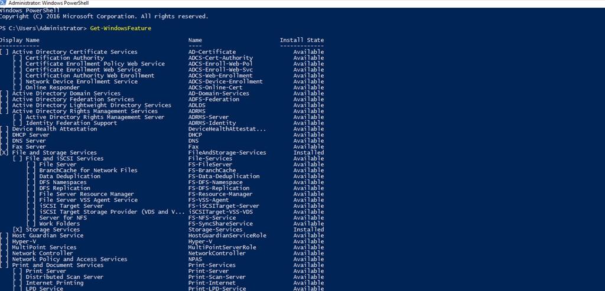605x291 pixels.
Task: Click the Certification Authority checkbox brackets
Action: pyautogui.click(x=17, y=58)
